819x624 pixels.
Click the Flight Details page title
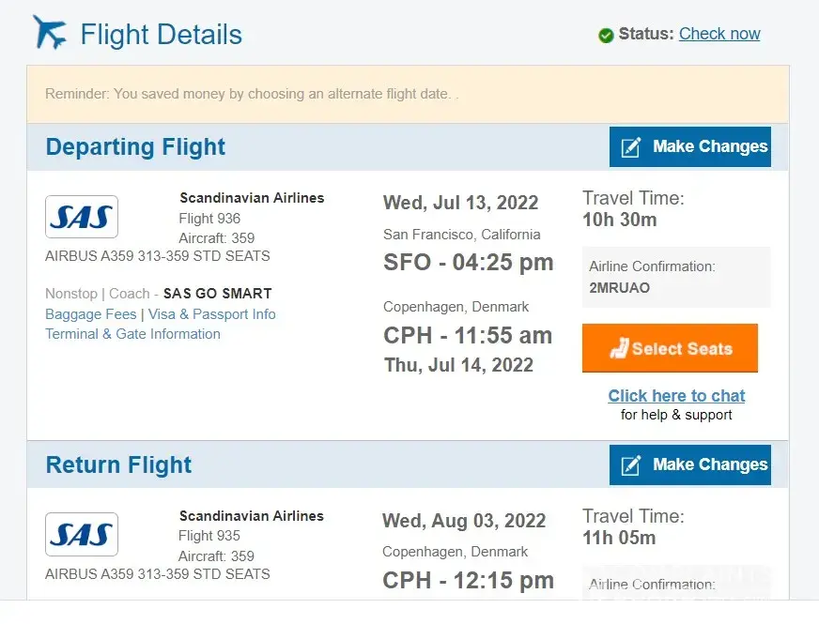pos(161,35)
